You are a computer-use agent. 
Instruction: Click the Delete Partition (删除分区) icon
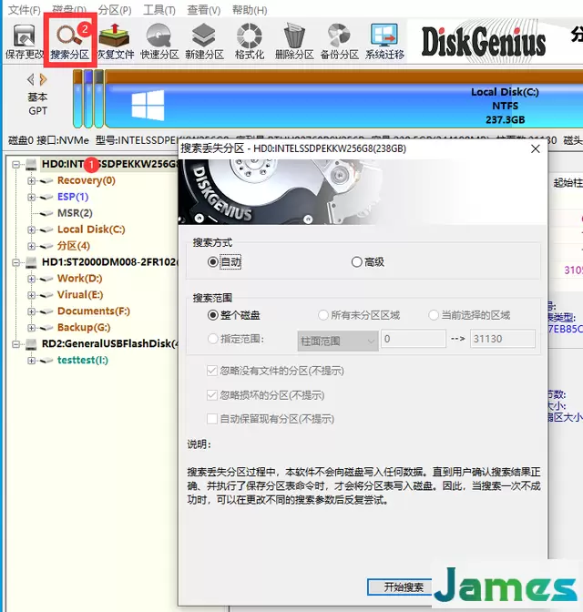pyautogui.click(x=294, y=41)
